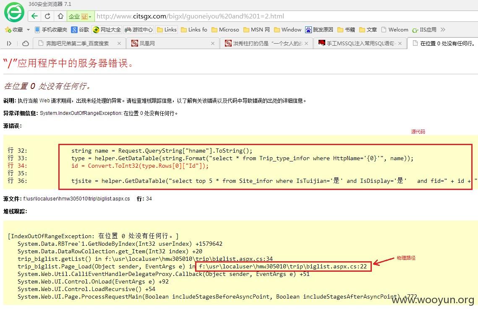Open the 游戏中心 bookmark
This screenshot has height=312, width=478.
coord(139,29)
